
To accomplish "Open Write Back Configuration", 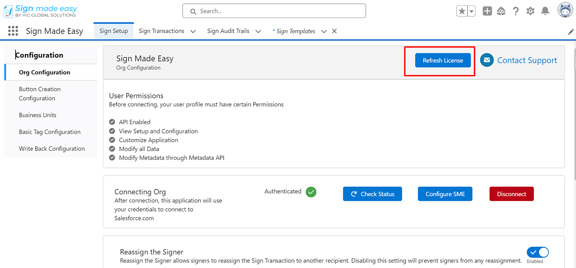I will [x=51, y=149].
